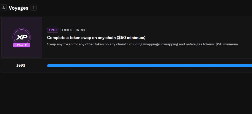The height and width of the screenshot is (114, 252).
Task: Click '($50 minimum)' in the voyage title
Action: tap(131, 38)
